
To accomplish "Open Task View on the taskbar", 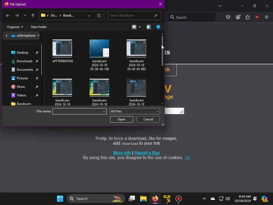I will coord(132,199).
